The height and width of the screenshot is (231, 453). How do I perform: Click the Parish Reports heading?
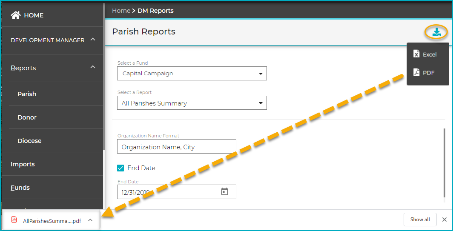[x=143, y=31]
